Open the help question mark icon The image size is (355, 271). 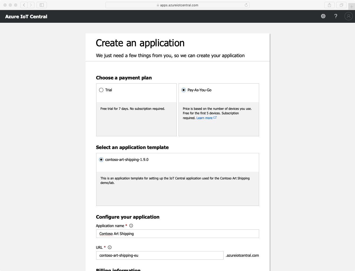coord(336,16)
